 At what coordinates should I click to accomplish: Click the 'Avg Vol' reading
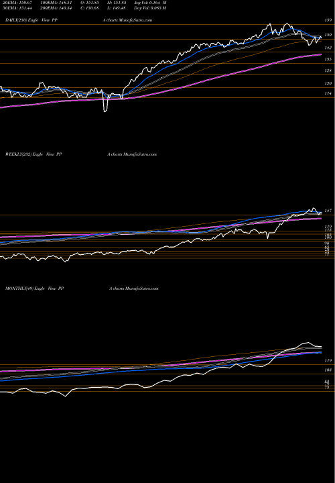pos(151,3)
